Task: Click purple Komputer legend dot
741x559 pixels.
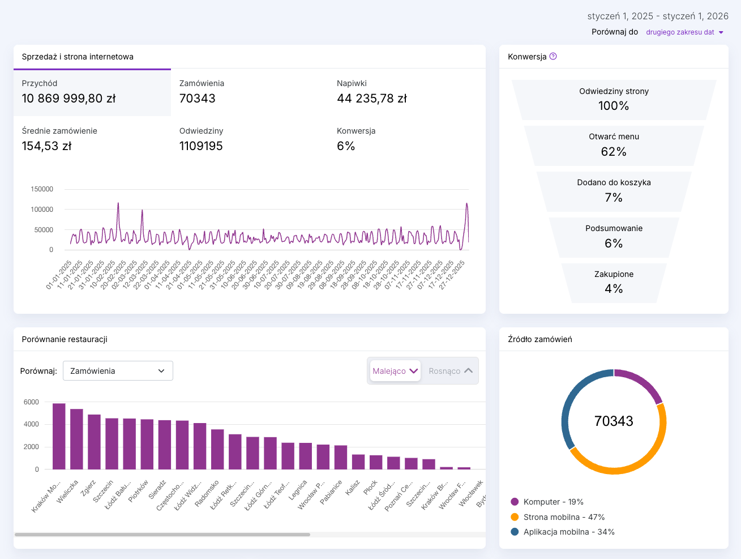Action: point(515,502)
